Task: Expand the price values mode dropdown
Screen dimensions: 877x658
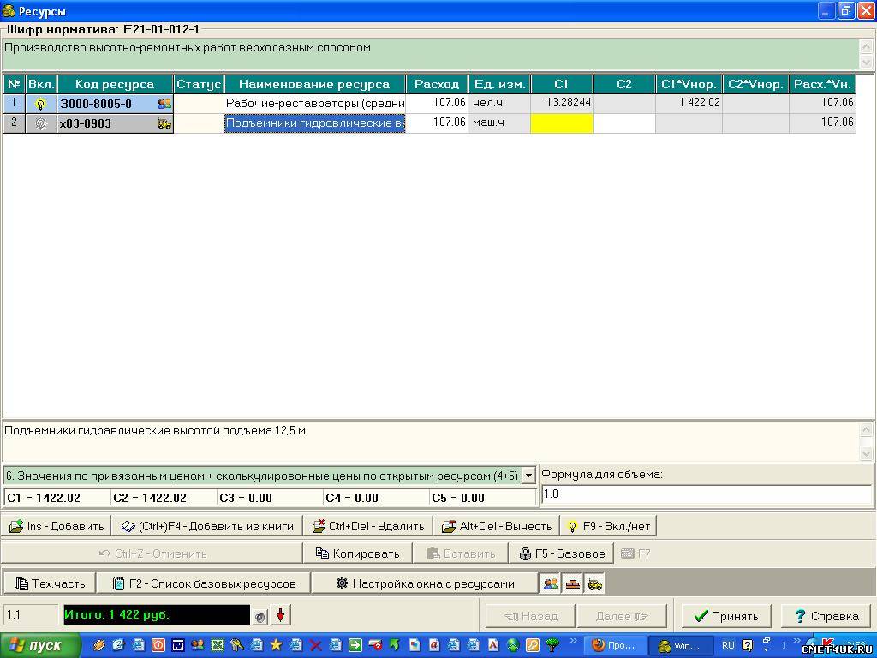Action: 528,476
